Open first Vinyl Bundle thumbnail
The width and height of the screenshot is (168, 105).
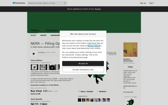(x=34, y=104)
